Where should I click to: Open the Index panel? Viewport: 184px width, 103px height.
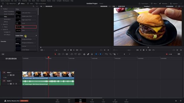tap(30, 4)
